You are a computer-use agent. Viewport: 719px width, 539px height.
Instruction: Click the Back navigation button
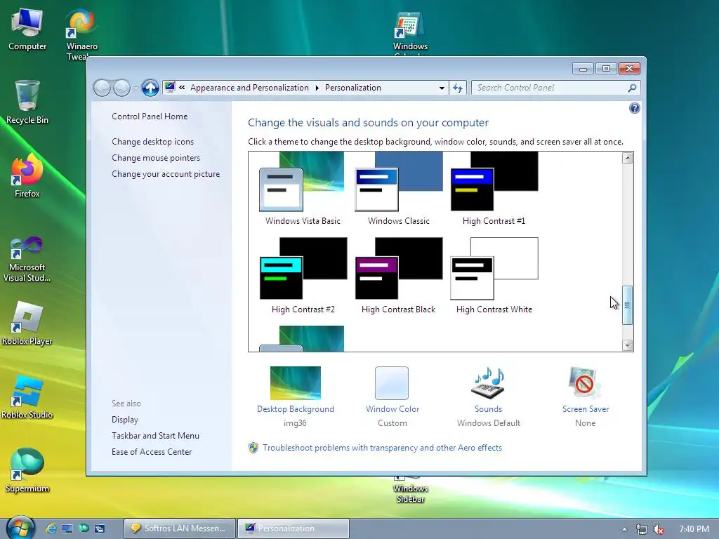click(x=102, y=88)
